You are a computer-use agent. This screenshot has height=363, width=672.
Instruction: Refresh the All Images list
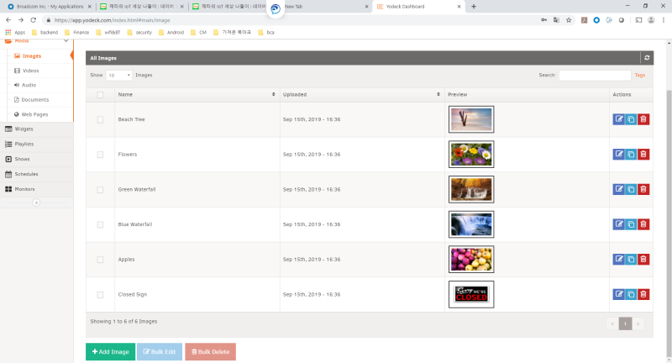coord(647,58)
